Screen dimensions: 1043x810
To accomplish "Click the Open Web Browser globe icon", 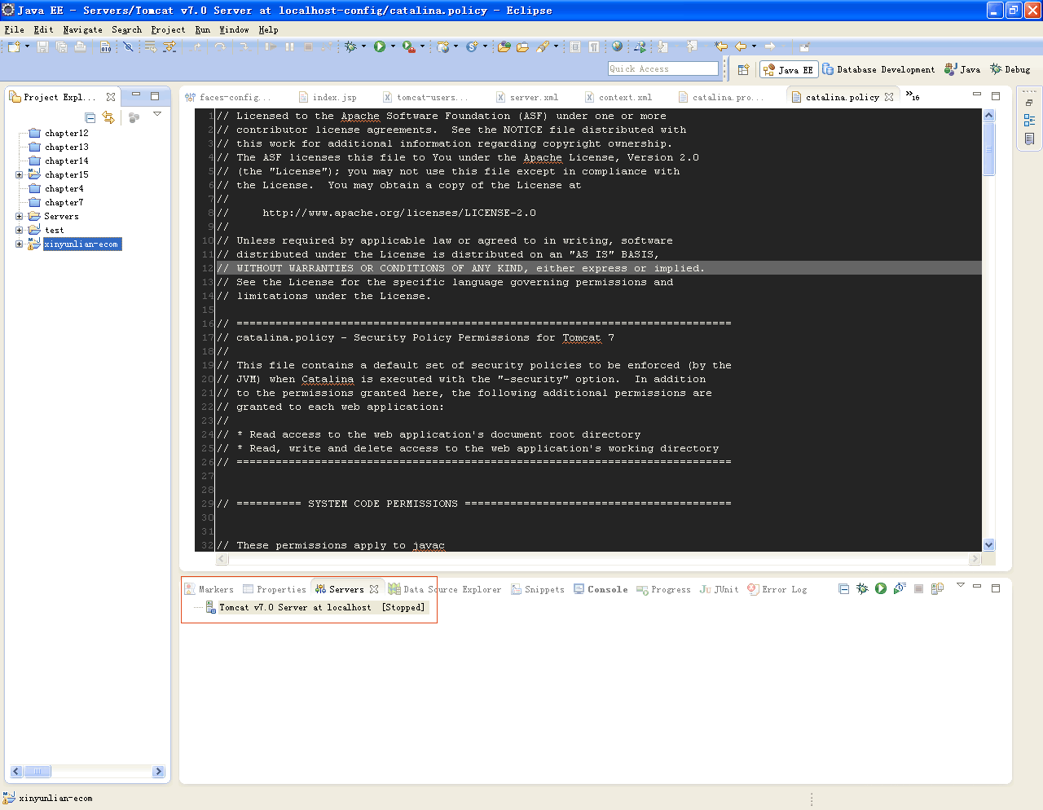I will [617, 47].
